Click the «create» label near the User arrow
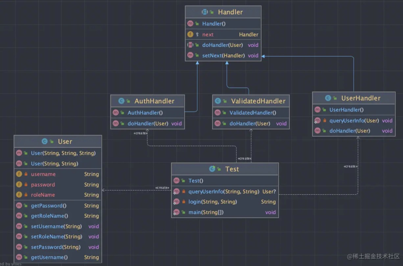 coord(162,188)
